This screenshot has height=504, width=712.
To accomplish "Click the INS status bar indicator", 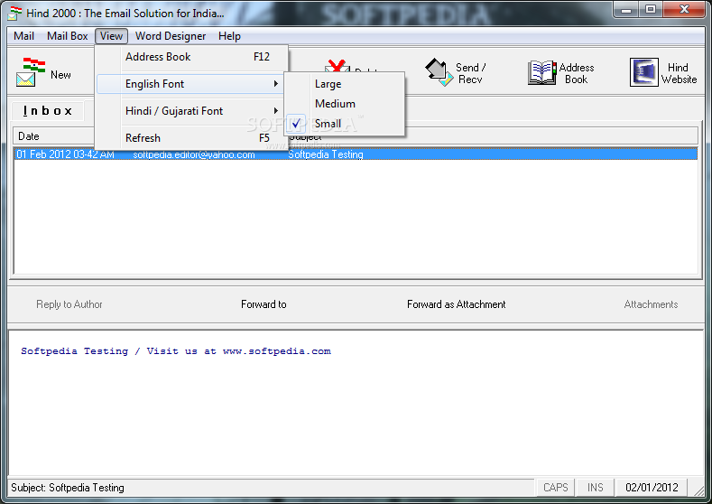I will [x=595, y=487].
